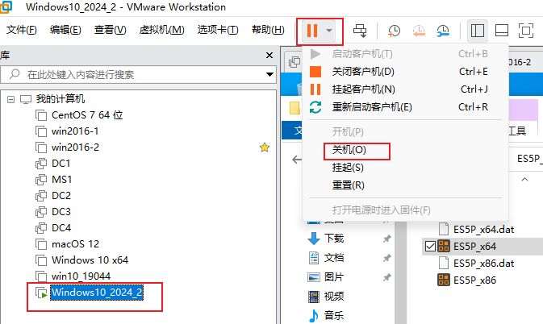Toggle the favorite star for win2016-2
The image size is (543, 324).
point(265,147)
